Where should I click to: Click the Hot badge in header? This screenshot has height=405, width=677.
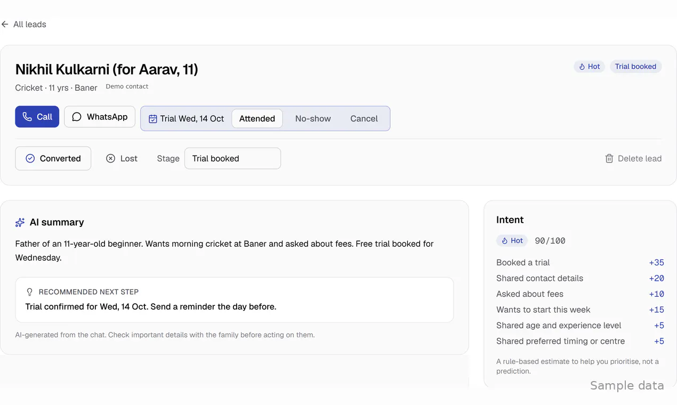tap(589, 67)
